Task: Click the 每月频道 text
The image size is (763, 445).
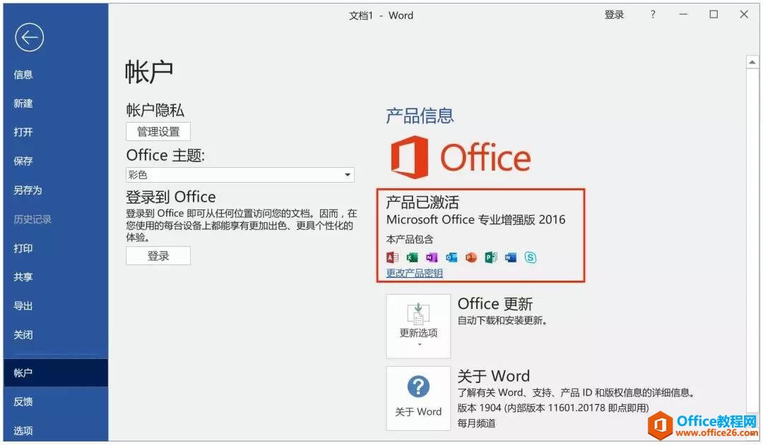Action: [x=476, y=423]
